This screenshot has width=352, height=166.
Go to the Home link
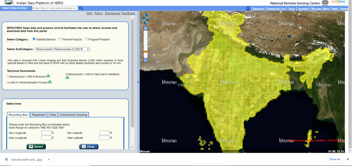click(344, 9)
